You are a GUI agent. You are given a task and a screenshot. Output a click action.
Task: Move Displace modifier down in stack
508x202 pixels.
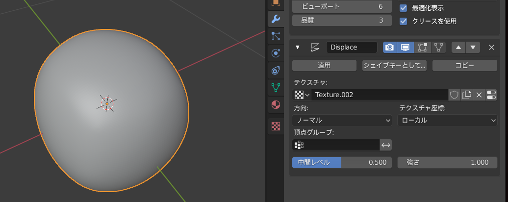click(x=473, y=47)
